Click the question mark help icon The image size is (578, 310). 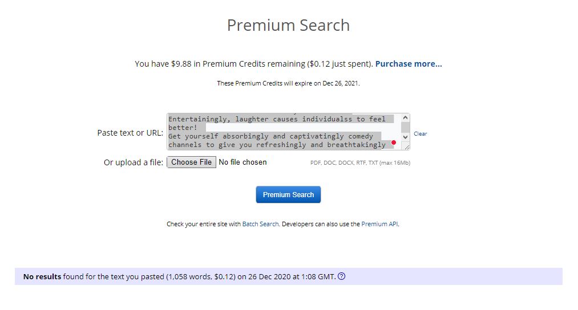tap(342, 277)
